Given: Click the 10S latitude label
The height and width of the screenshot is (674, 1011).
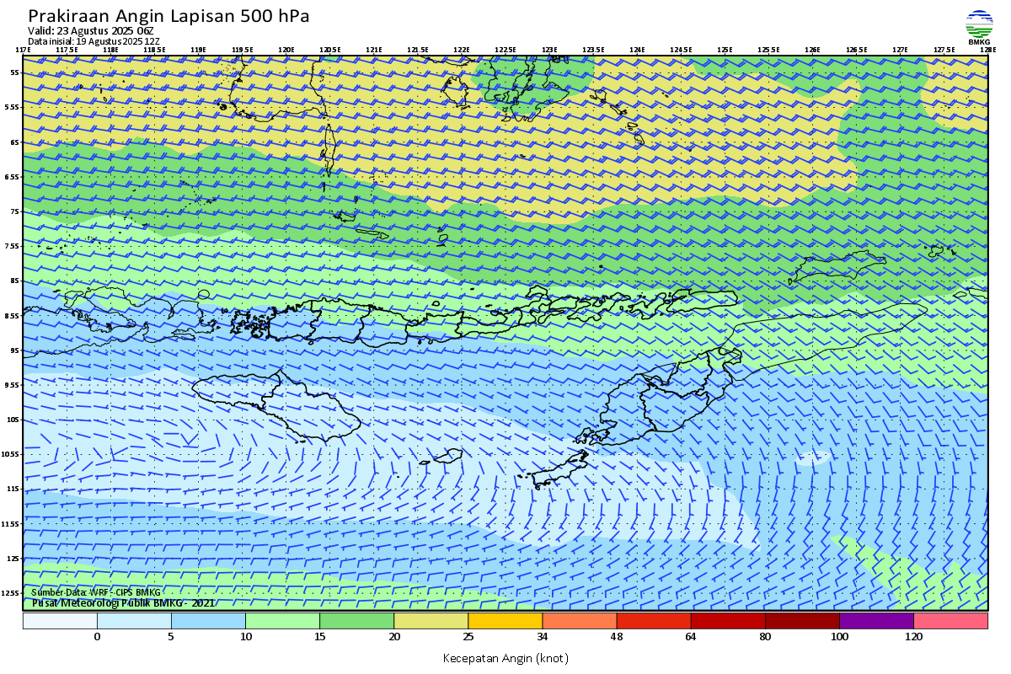Looking at the screenshot, I should (13, 420).
